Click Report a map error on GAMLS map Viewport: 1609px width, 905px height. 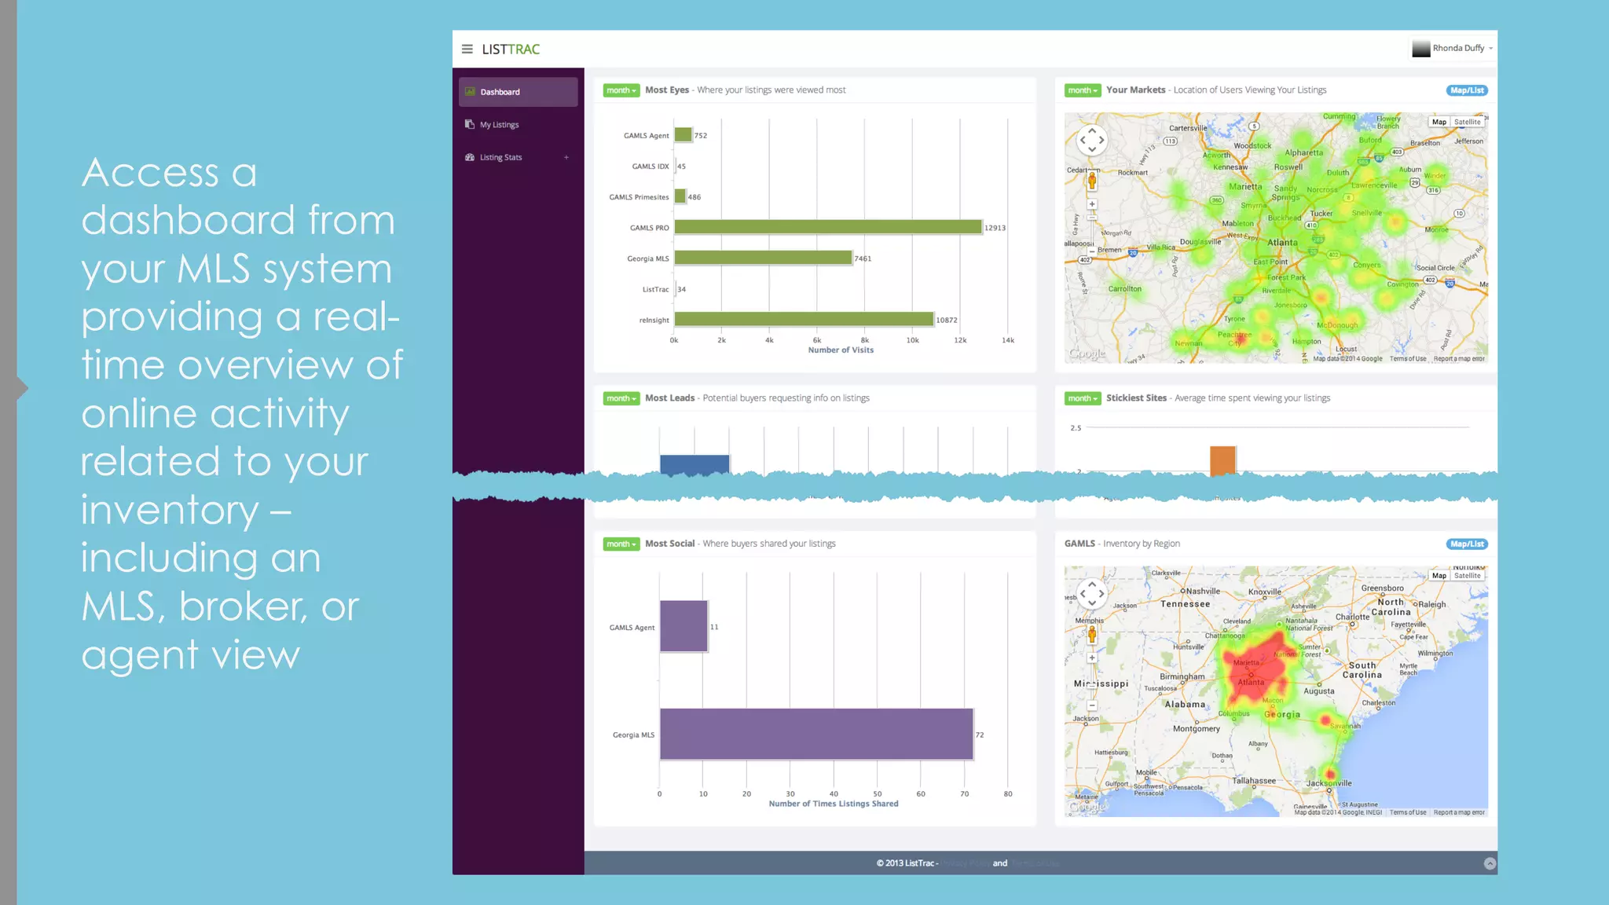1459,812
